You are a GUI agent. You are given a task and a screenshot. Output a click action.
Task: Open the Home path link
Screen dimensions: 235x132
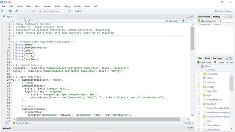(207, 66)
